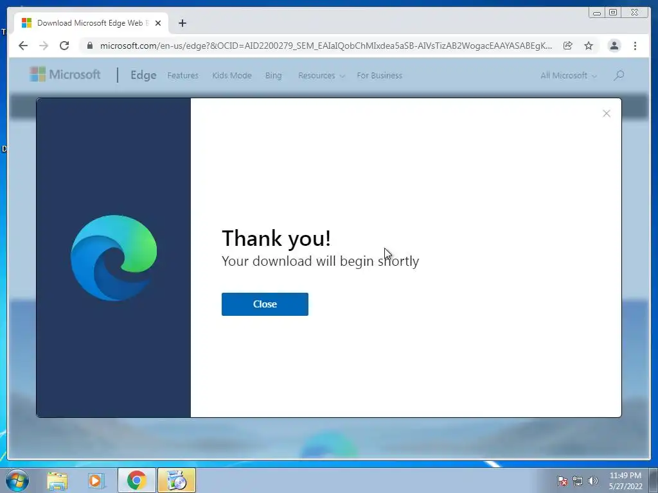Open the Bing link
The height and width of the screenshot is (493, 658).
coord(273,76)
